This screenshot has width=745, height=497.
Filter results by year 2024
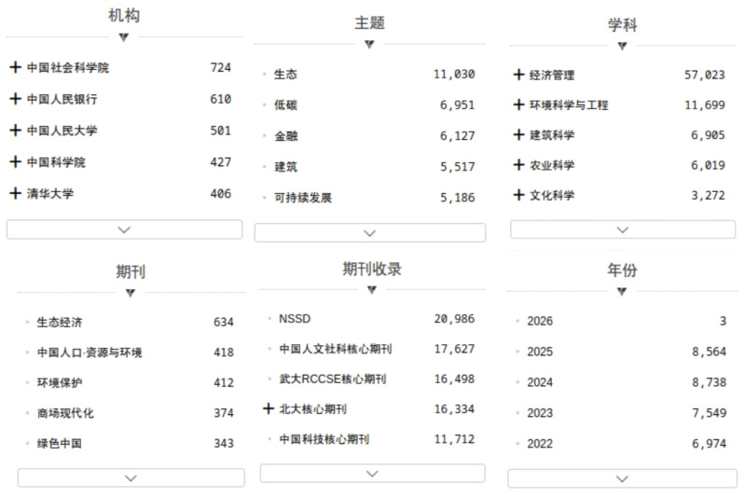[540, 382]
